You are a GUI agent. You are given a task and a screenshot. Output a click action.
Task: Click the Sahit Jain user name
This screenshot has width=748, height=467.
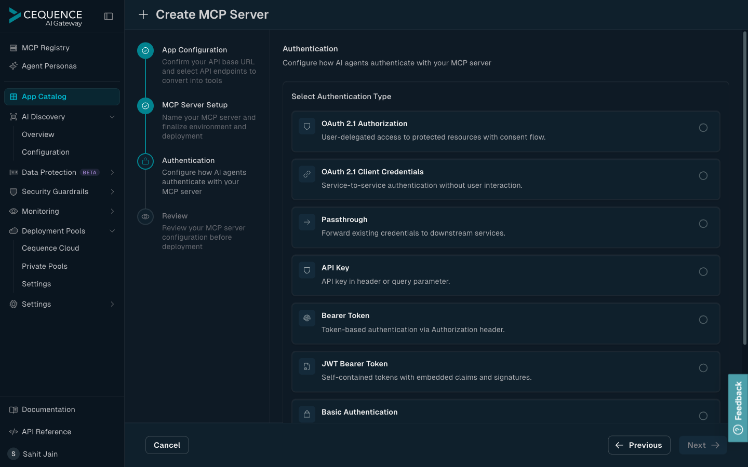pos(40,454)
